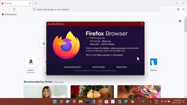
Task: Open Licensing Information link
Action: pos(72,67)
